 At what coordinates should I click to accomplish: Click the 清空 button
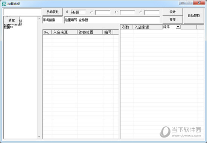[x=12, y=20]
